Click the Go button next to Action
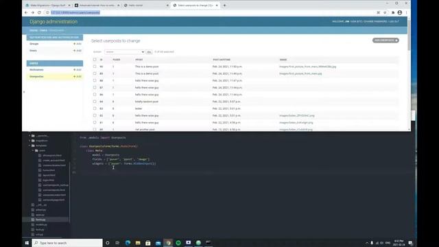The image size is (439, 247). point(150,52)
